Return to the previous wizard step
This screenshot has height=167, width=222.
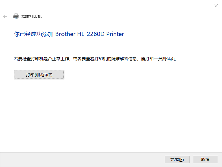tap(5, 16)
